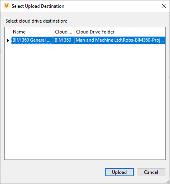Select the 'BIM 360 General ...' name cell
The width and height of the screenshot is (170, 184).
coord(32,40)
